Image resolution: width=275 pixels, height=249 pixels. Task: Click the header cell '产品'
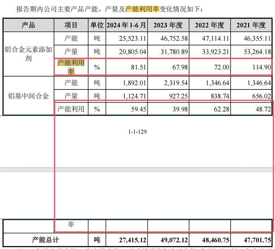(x=28, y=25)
